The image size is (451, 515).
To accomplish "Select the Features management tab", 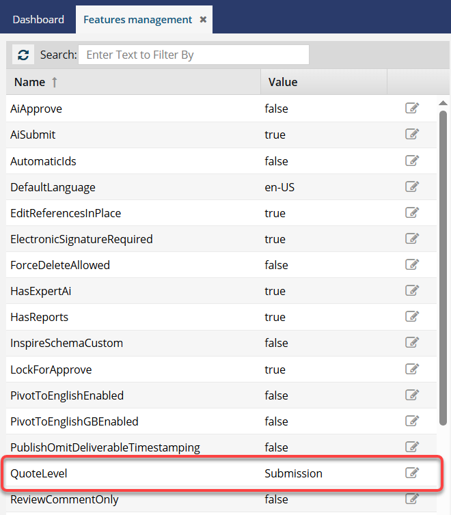I will (137, 19).
